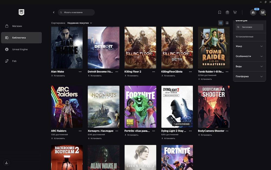Click the 8/65 достижений text

(x=170, y=135)
